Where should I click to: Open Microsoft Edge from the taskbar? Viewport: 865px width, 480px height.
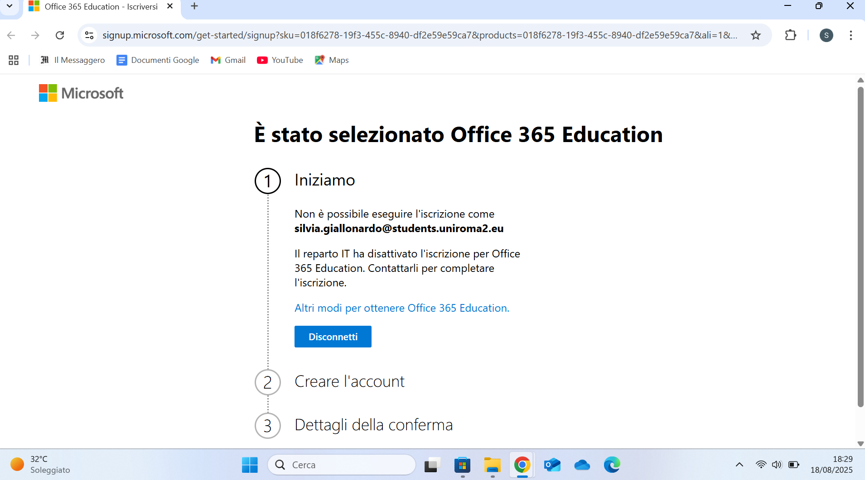pos(612,465)
